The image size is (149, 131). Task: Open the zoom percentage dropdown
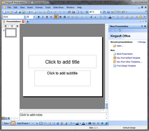(101, 12)
